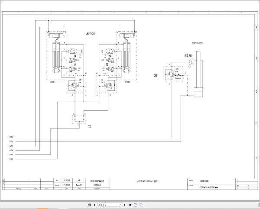
Task: Click the 54,55 component label
Action: pyautogui.click(x=188, y=56)
